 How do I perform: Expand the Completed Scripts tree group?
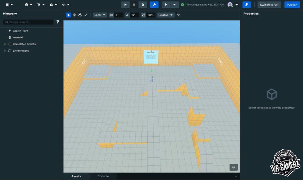[5, 44]
